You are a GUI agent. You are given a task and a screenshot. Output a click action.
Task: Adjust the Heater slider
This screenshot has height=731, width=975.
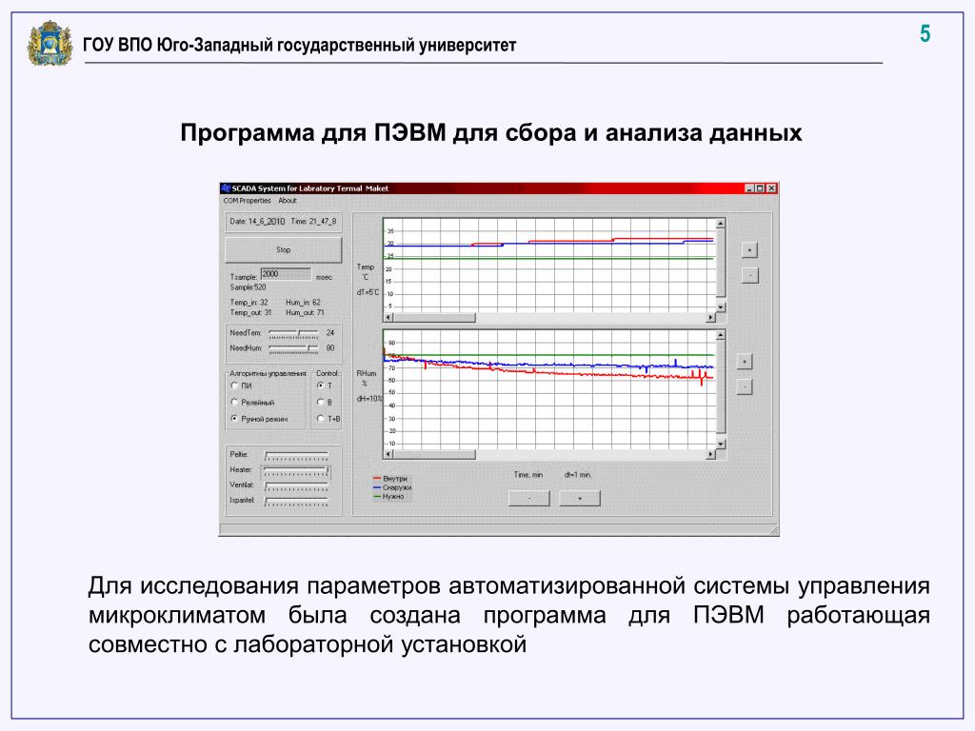click(x=296, y=472)
